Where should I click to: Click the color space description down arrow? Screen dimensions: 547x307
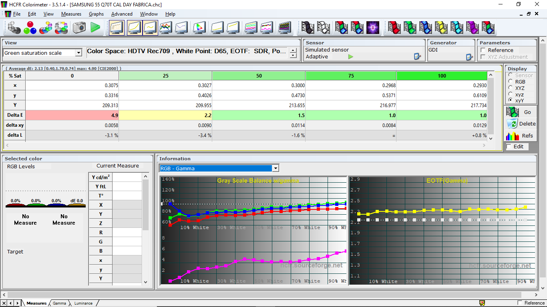(x=293, y=56)
